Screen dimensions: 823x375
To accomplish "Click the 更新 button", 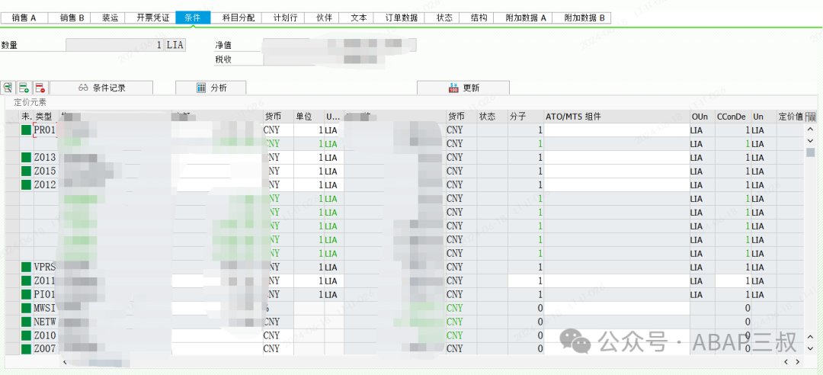I will tap(463, 88).
